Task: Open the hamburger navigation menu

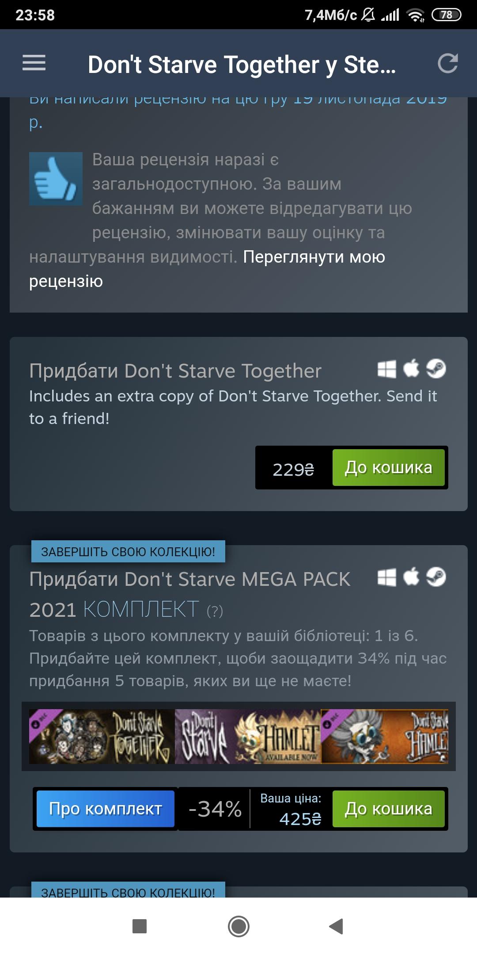Action: tap(34, 63)
